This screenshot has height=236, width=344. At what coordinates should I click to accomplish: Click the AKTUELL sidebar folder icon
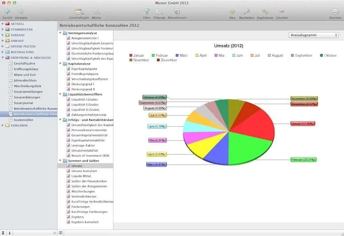pyautogui.click(x=8, y=24)
